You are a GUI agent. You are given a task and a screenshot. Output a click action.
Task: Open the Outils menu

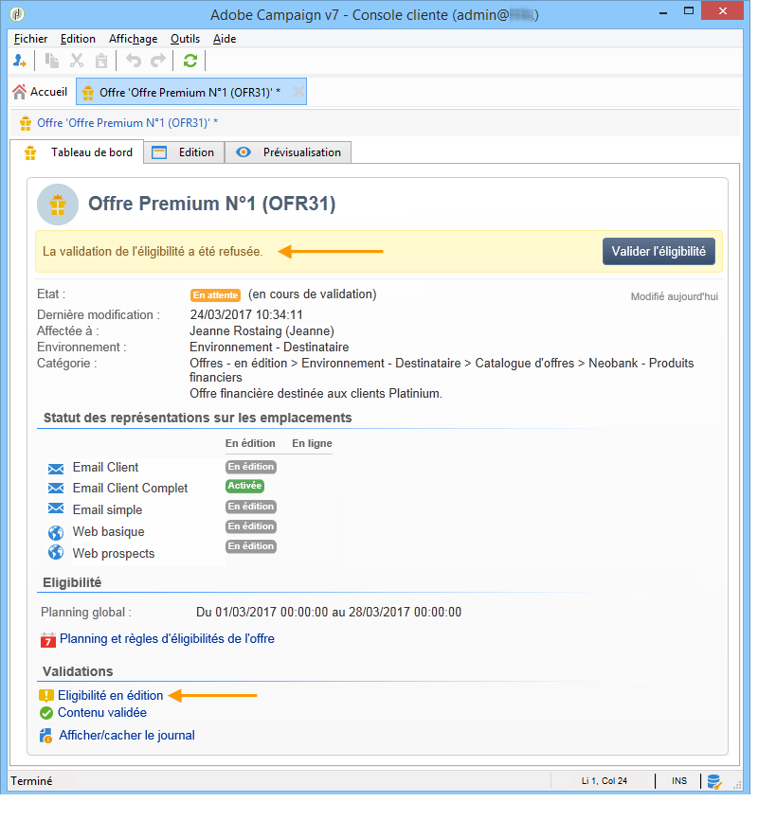(185, 39)
